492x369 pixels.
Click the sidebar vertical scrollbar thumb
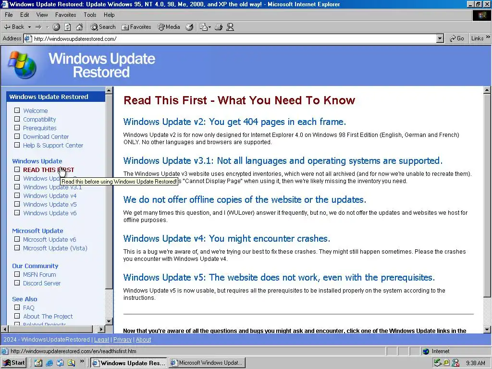coord(109,191)
